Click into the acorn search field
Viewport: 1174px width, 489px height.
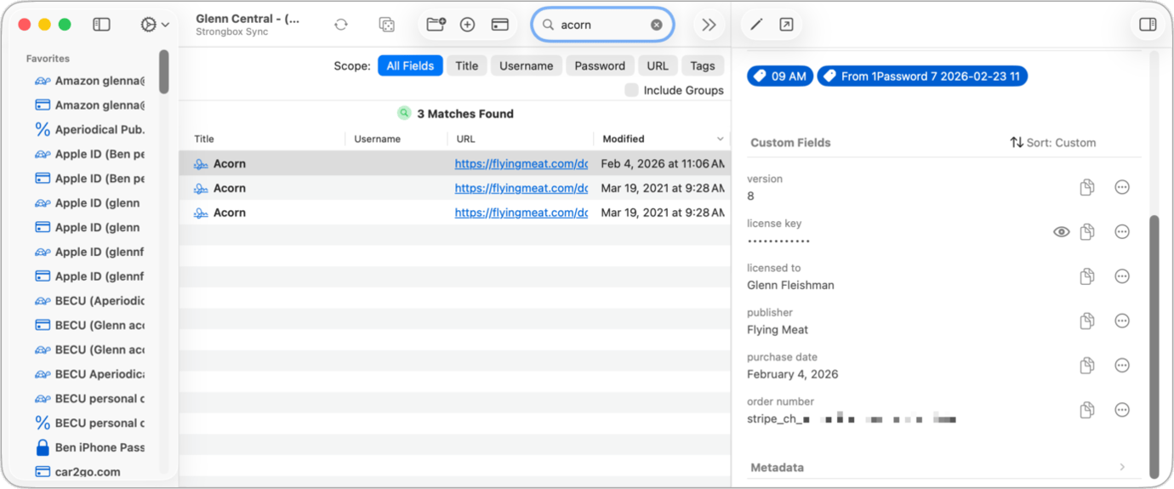tap(602, 25)
